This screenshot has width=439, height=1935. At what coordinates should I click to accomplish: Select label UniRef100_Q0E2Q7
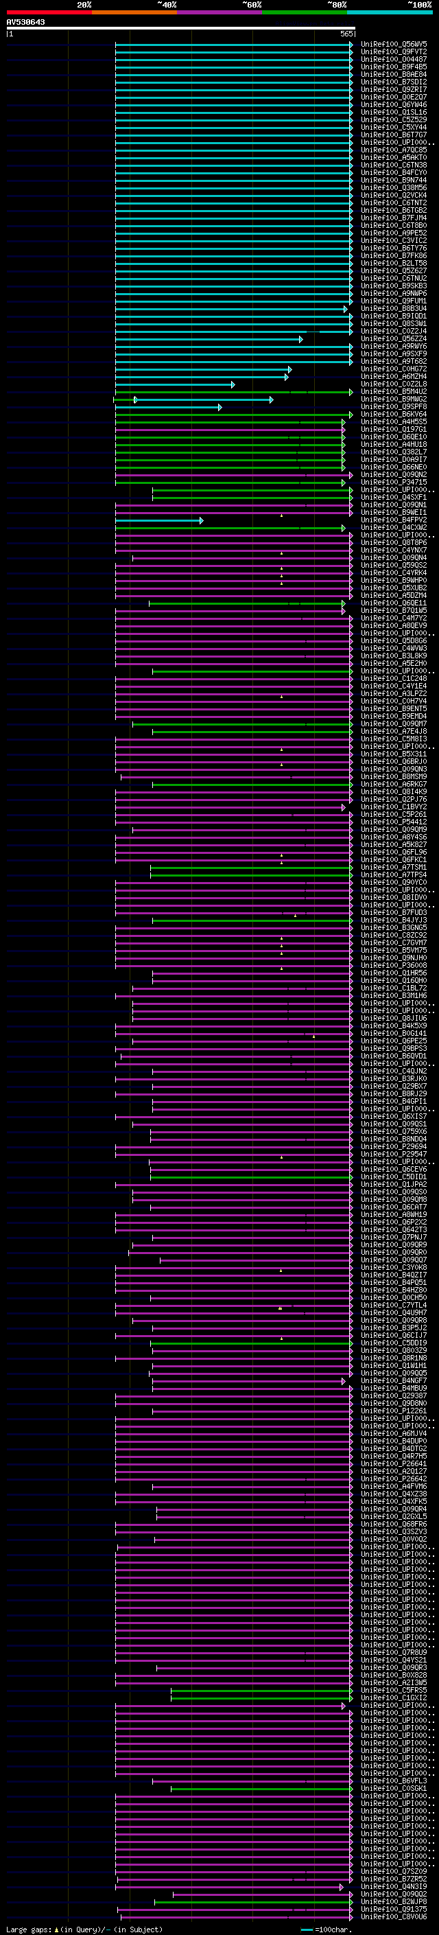(x=394, y=97)
